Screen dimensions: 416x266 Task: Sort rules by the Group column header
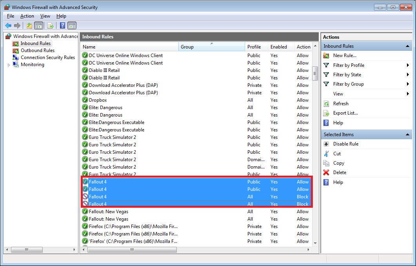(x=212, y=47)
